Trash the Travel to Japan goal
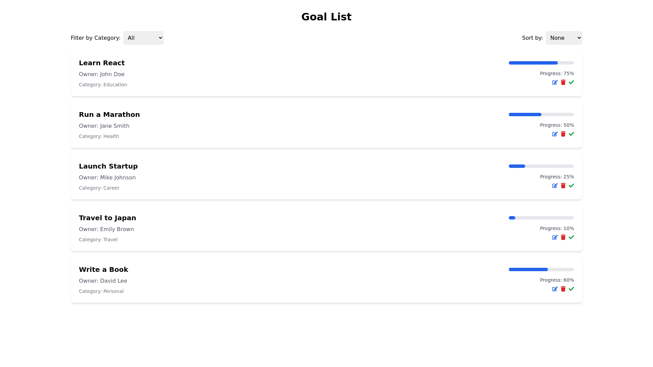Screen dimensions: 653x367 click(x=563, y=237)
